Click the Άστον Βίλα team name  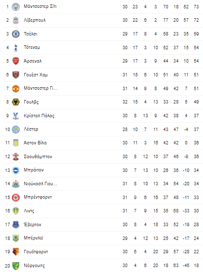[35, 142]
